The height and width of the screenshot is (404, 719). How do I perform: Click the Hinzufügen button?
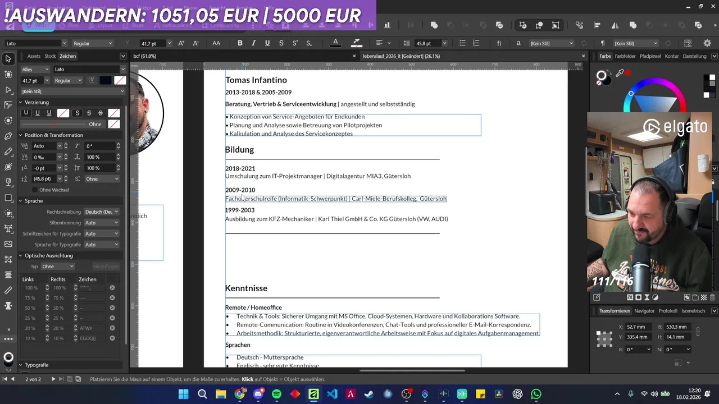tap(106, 267)
